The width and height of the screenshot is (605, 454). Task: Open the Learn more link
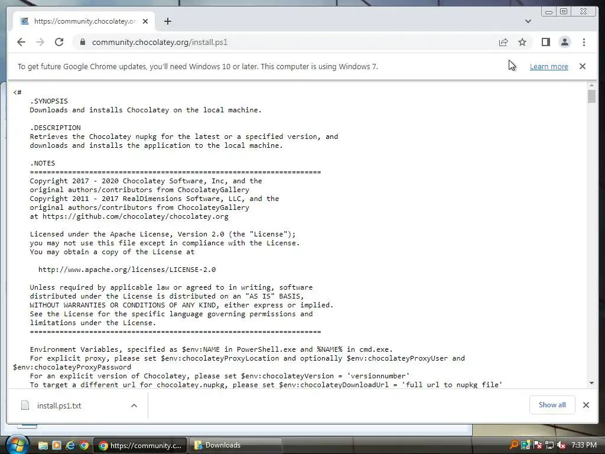click(549, 66)
